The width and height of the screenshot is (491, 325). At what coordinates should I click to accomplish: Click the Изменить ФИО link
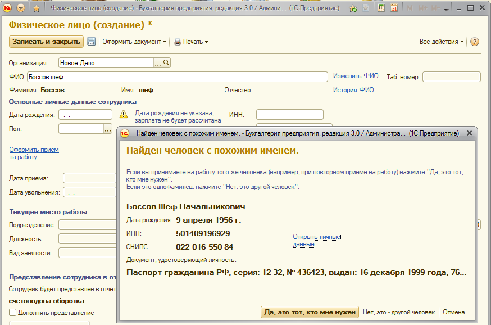pyautogui.click(x=356, y=76)
